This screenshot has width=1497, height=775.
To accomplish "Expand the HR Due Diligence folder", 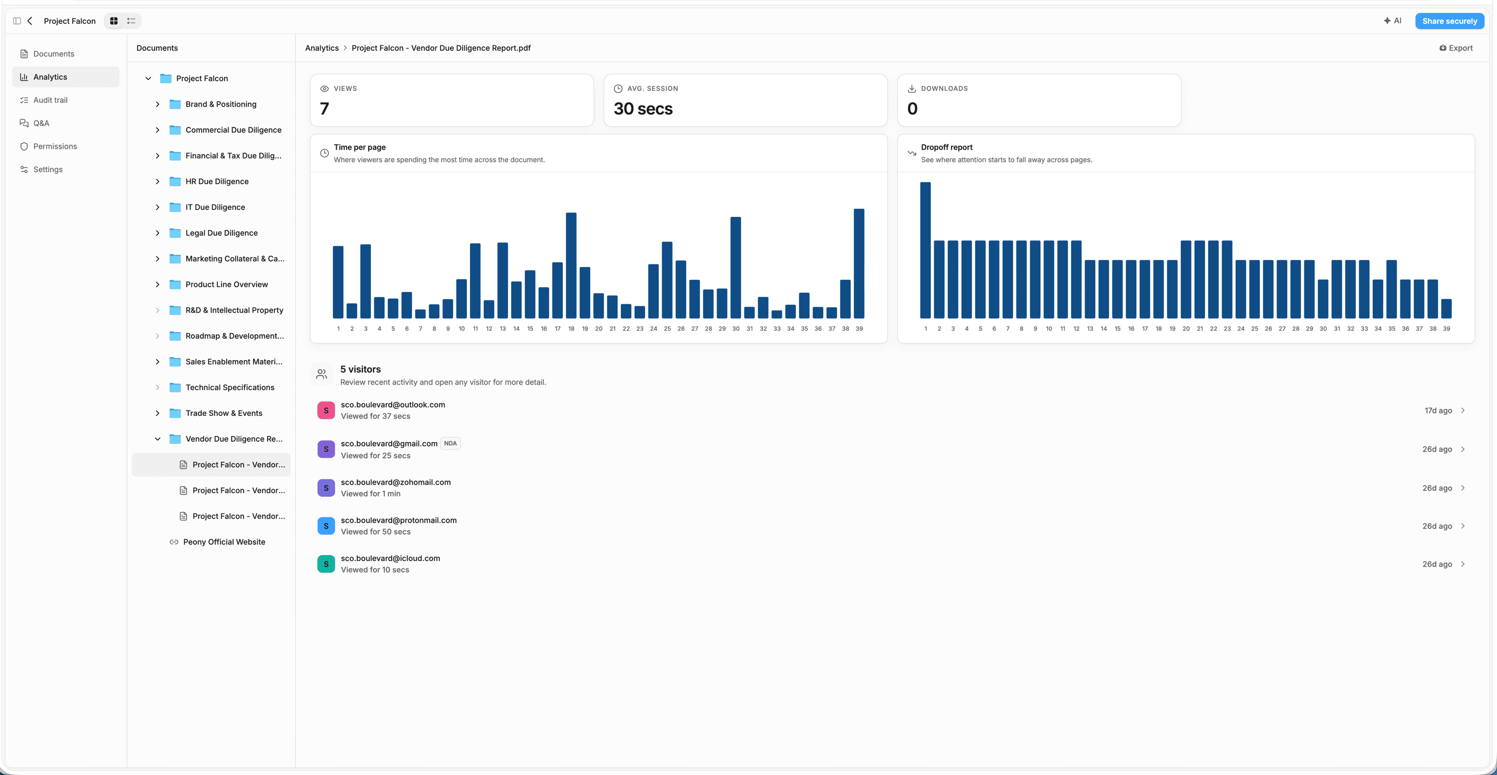I will click(x=158, y=181).
